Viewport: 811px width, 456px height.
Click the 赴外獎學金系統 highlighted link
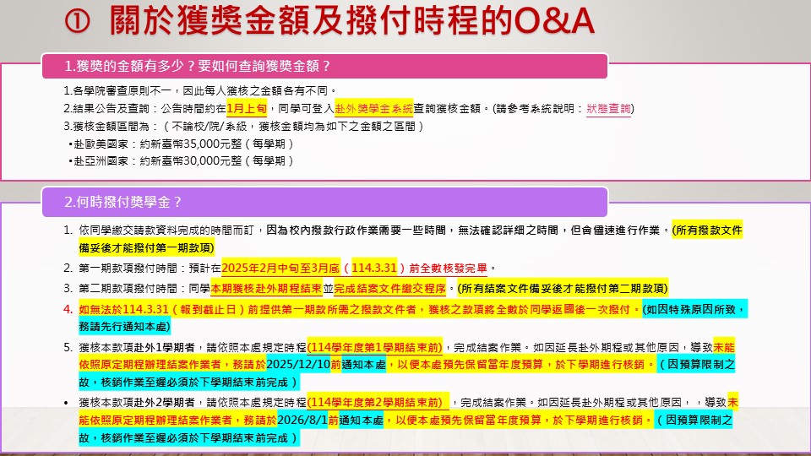(x=374, y=109)
